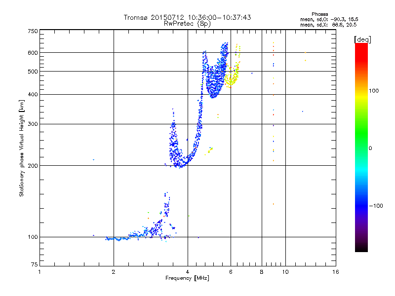Click the x-axis tick label '6'
The width and height of the screenshot is (395, 296).
pyautogui.click(x=231, y=272)
